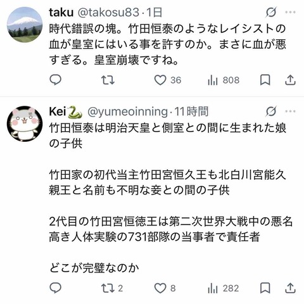Open more options menu on taku's tweet
This screenshot has height=304, width=304.
(x=290, y=12)
